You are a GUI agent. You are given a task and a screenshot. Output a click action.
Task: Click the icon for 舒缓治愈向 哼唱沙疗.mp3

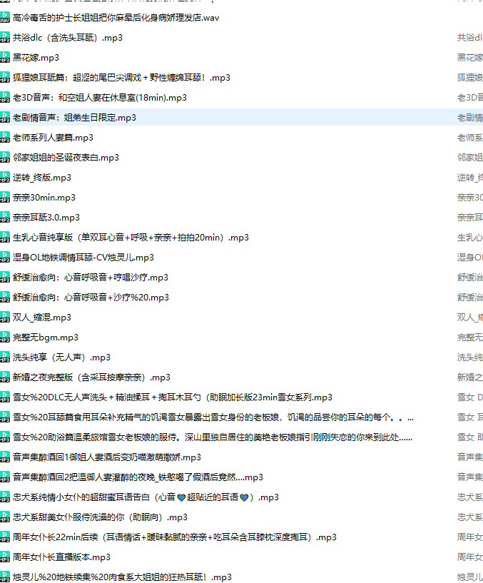[x=5, y=278]
